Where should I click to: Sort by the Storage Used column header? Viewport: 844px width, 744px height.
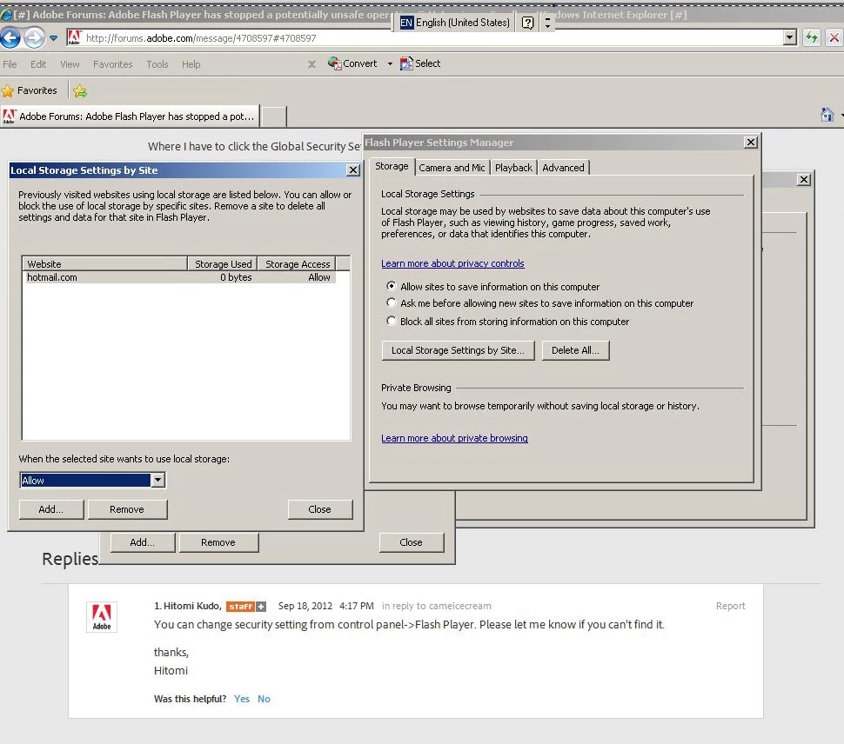222,264
